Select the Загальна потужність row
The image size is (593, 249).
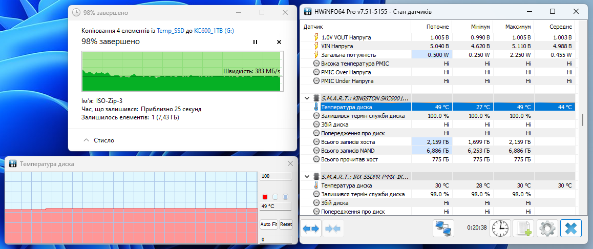coord(439,54)
